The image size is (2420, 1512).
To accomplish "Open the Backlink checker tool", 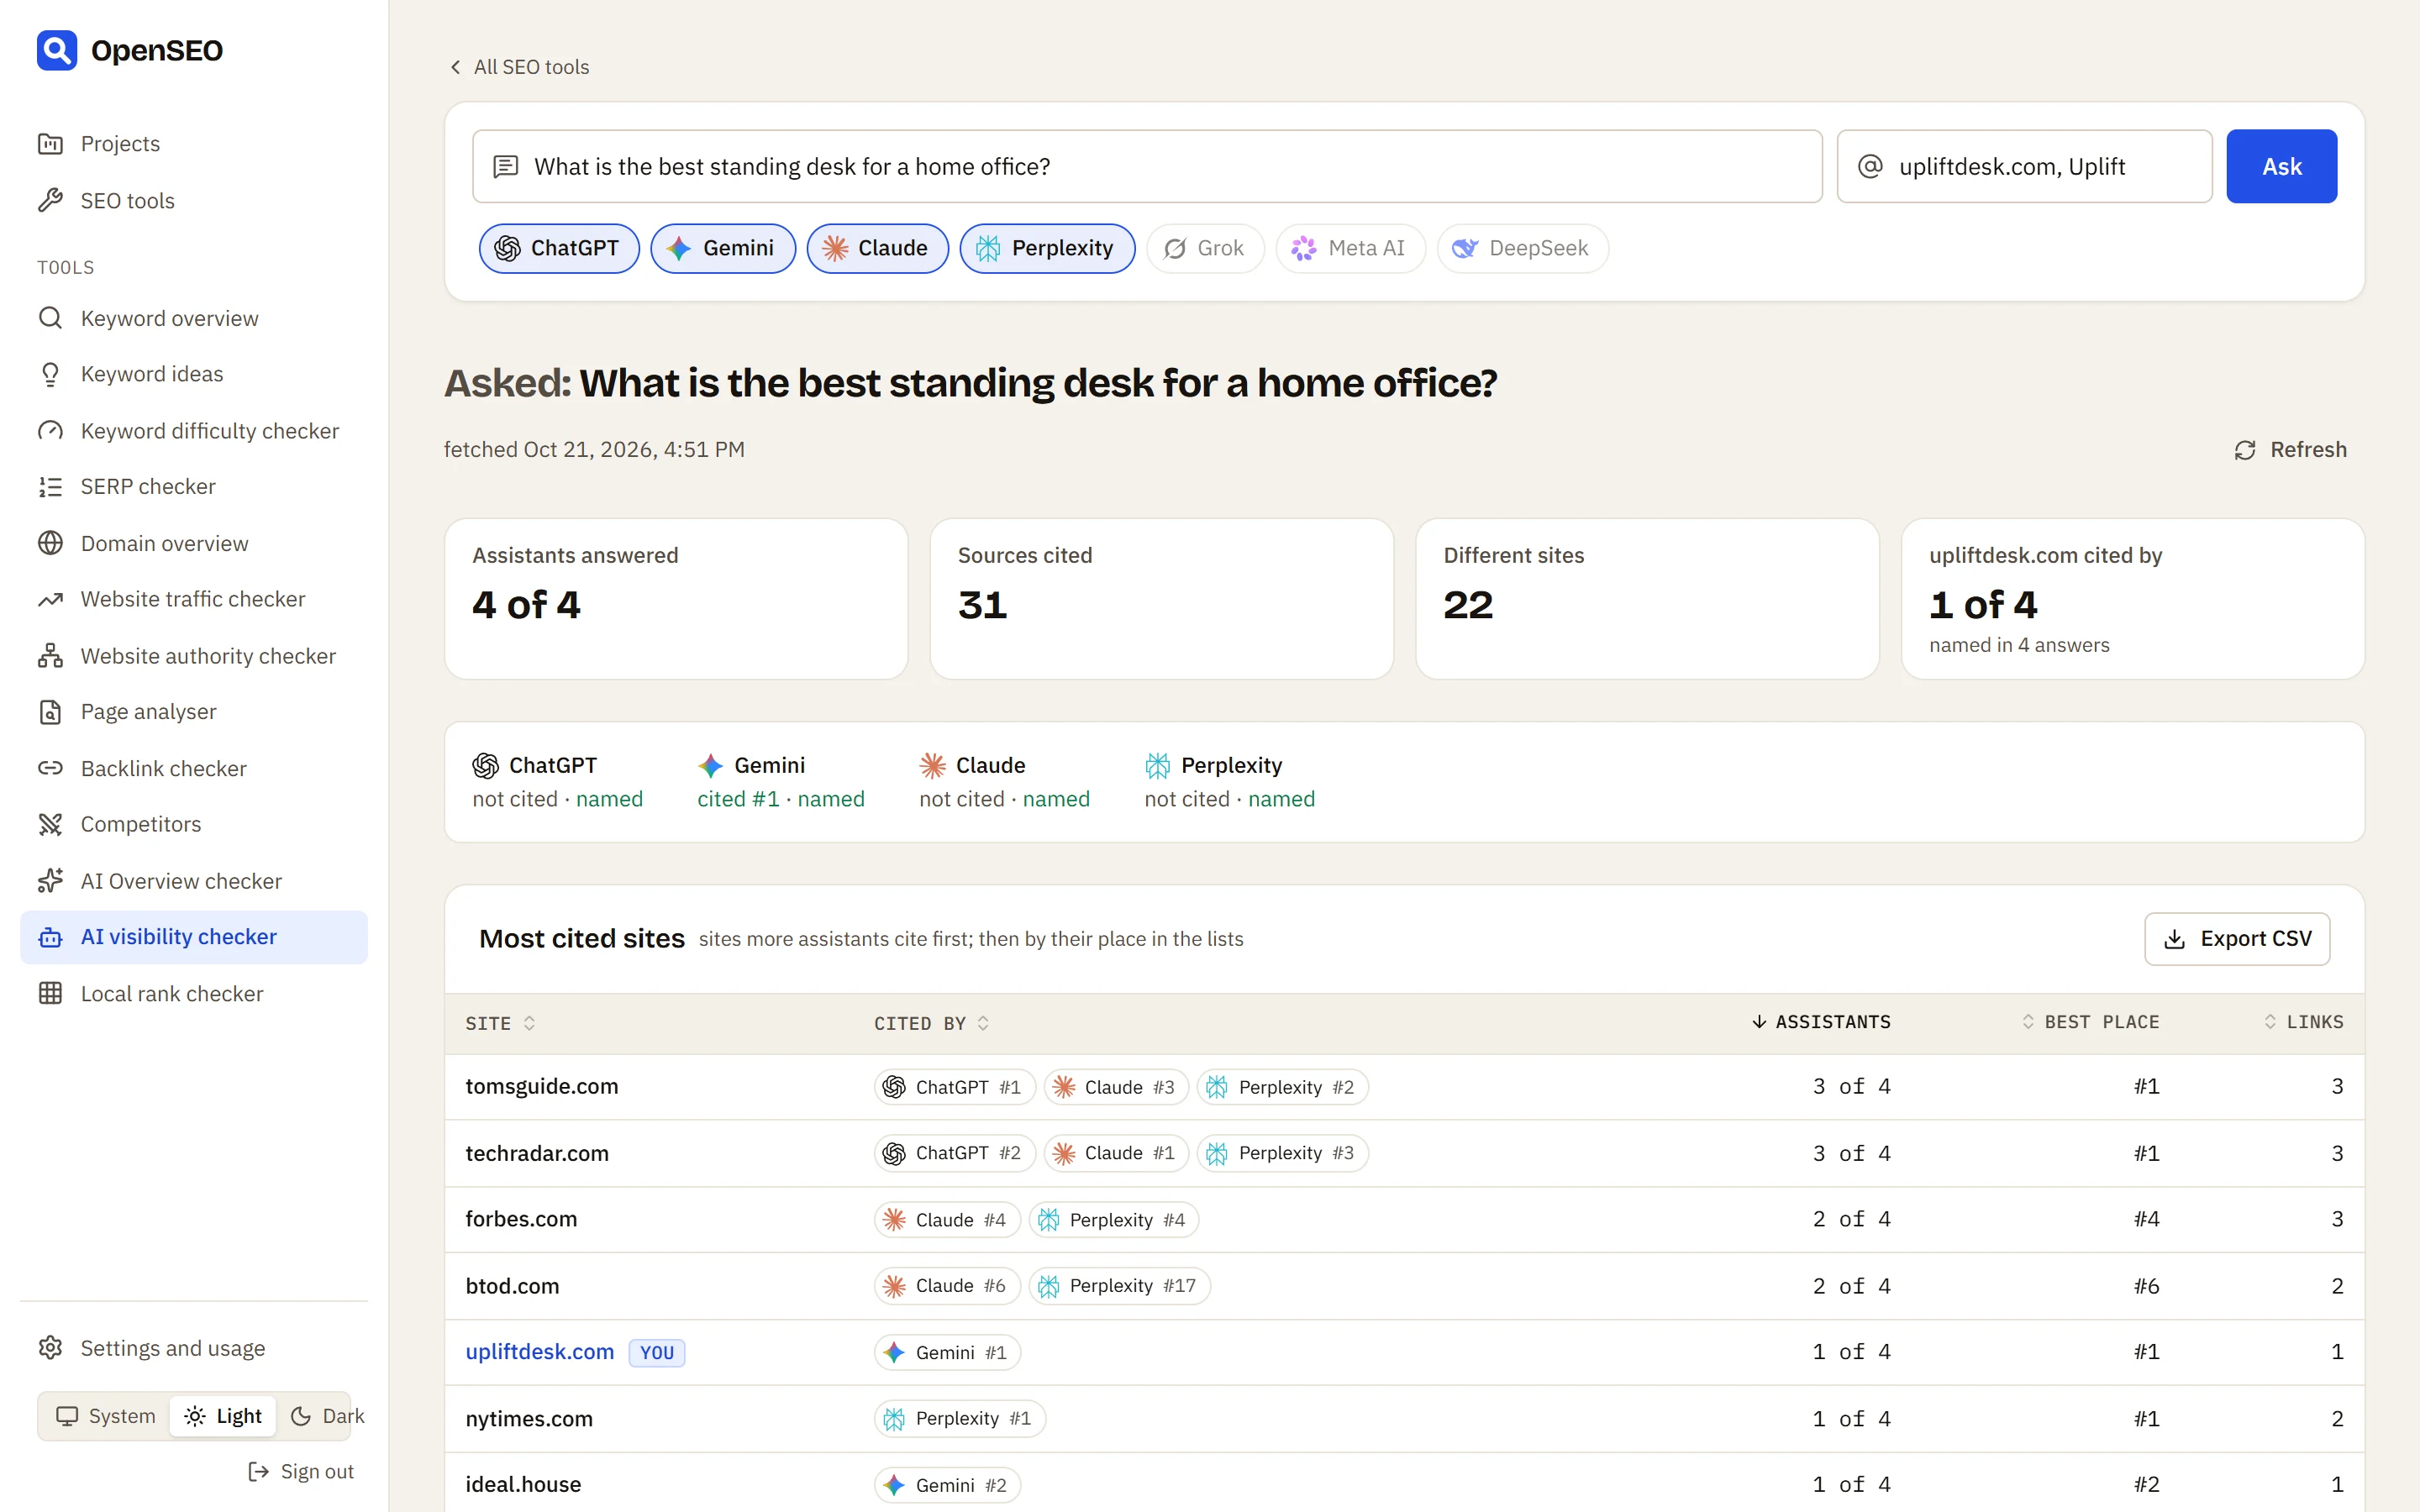I will [194, 768].
